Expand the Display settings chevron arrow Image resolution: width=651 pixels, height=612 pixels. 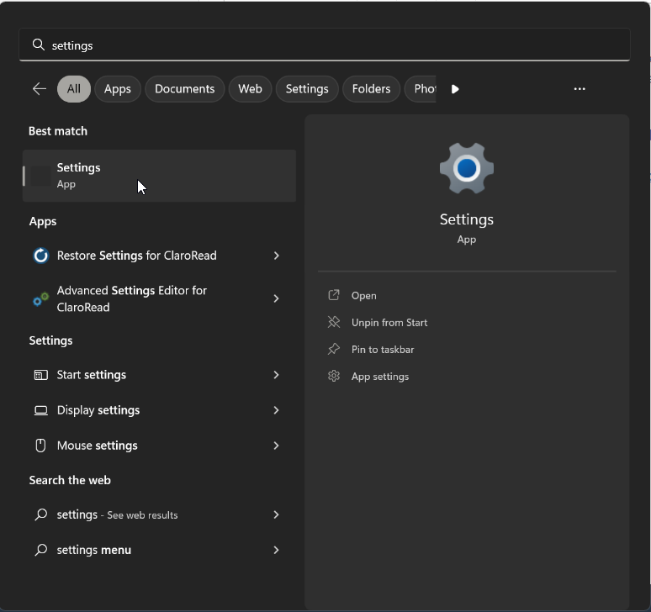coord(276,410)
